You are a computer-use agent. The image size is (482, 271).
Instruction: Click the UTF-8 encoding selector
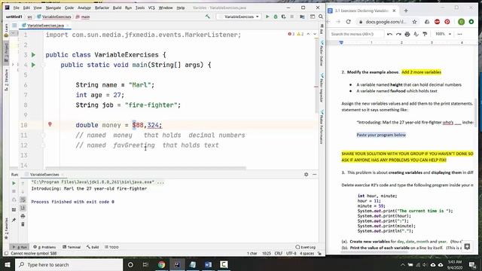291,254
